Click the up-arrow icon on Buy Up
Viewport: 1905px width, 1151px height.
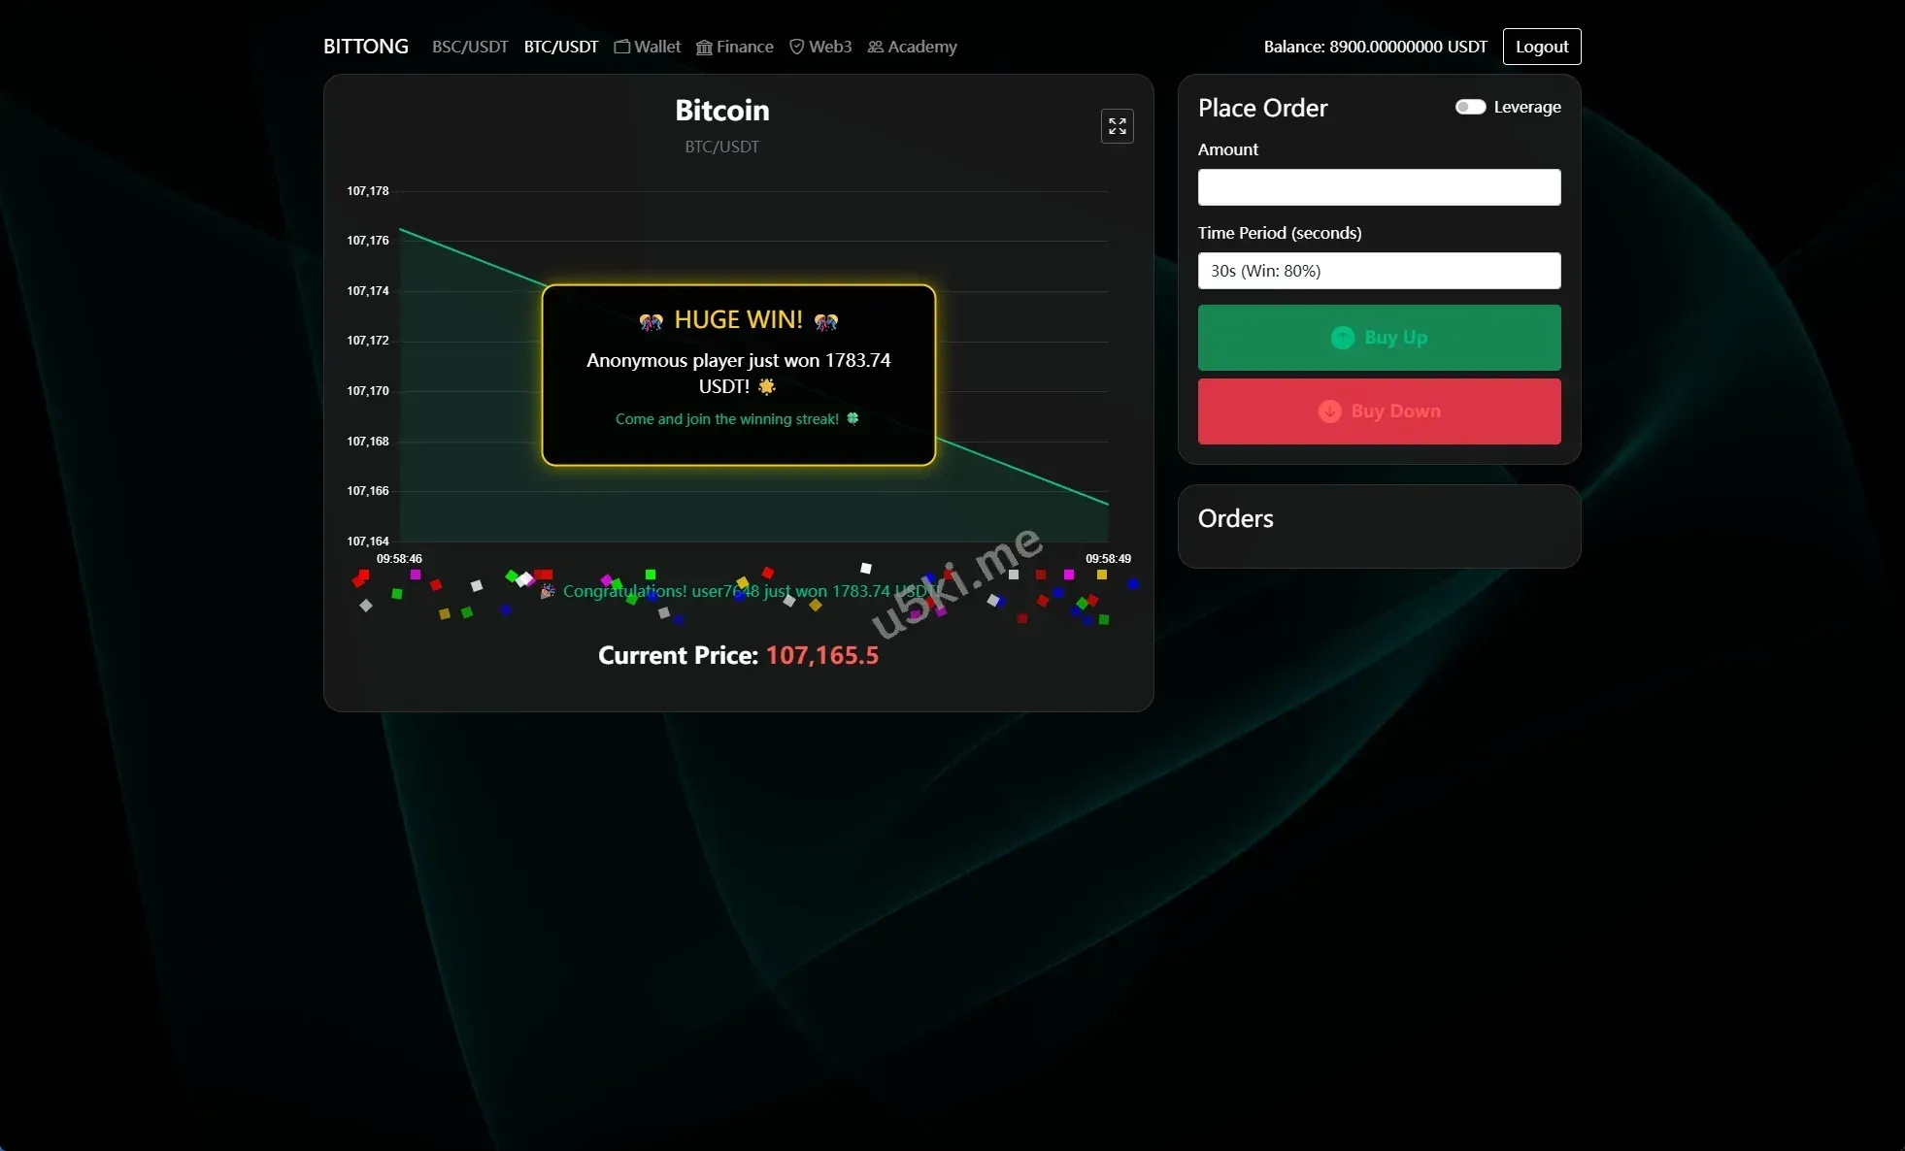(x=1342, y=338)
